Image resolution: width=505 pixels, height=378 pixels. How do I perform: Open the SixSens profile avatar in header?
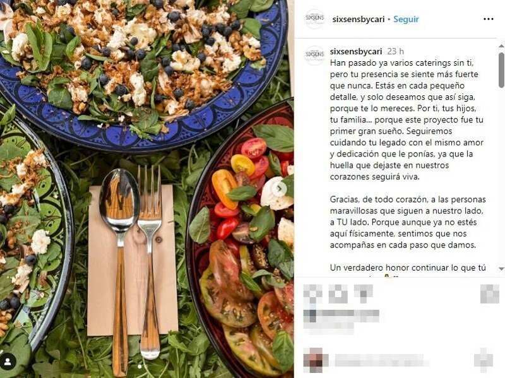[x=314, y=19]
